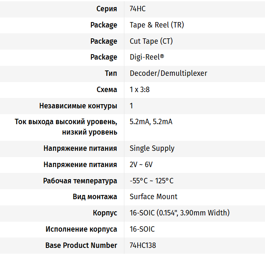Select the Tape & Reel (TR) package value
Viewport: 265px width, 255px height.
coord(156,25)
